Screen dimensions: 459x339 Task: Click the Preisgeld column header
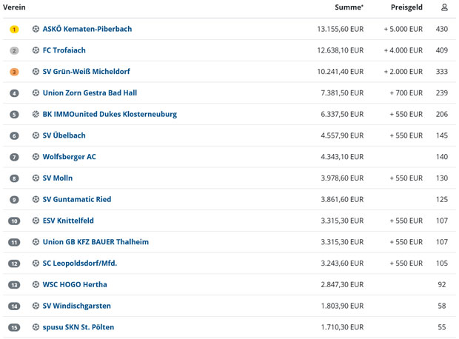pos(406,7)
